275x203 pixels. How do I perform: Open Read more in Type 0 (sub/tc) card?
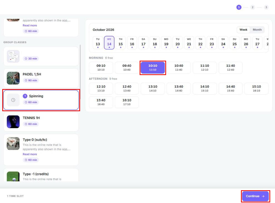pyautogui.click(x=30, y=154)
